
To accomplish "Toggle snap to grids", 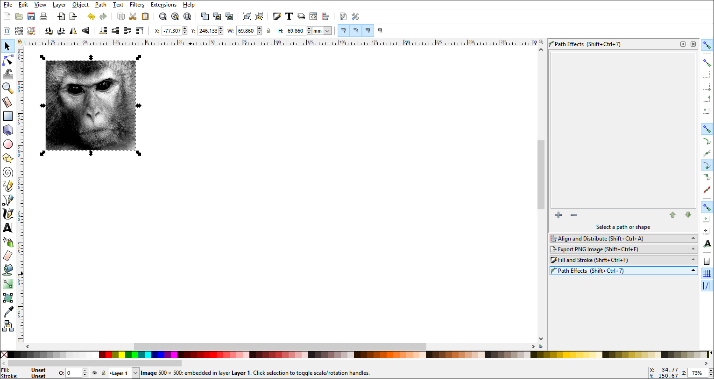I will (x=707, y=274).
